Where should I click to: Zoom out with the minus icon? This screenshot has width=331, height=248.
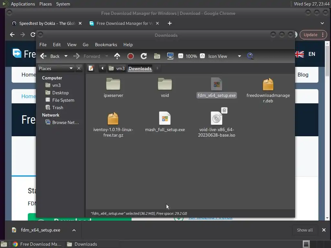(x=180, y=56)
